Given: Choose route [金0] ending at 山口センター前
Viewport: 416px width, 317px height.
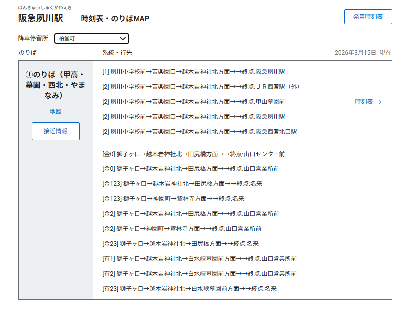Looking at the screenshot, I should pos(193,154).
